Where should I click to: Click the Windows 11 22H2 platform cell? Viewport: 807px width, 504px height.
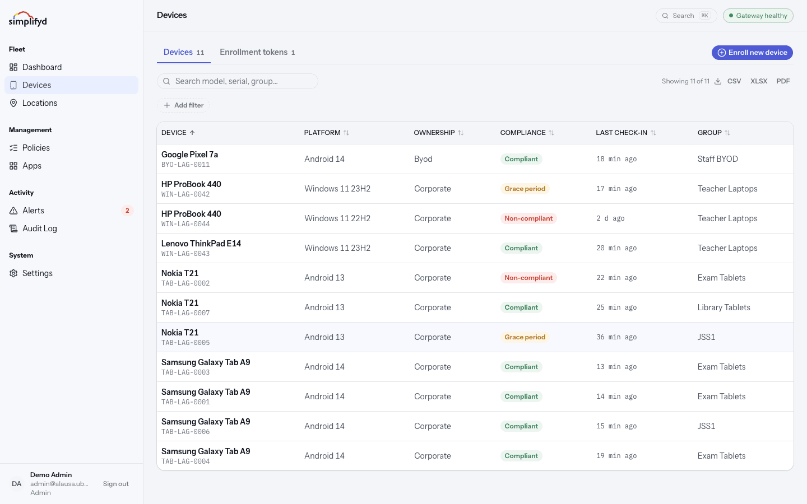pyautogui.click(x=337, y=218)
